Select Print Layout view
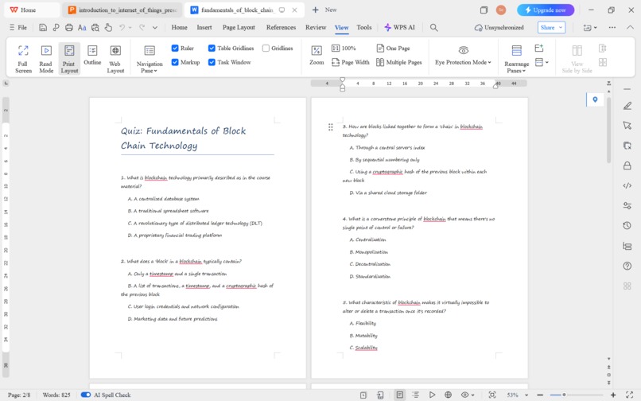Screen dimensions: 641x401 [69, 59]
